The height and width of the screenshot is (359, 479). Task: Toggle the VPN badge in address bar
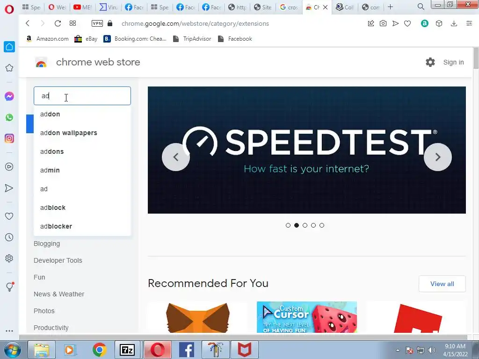97,23
